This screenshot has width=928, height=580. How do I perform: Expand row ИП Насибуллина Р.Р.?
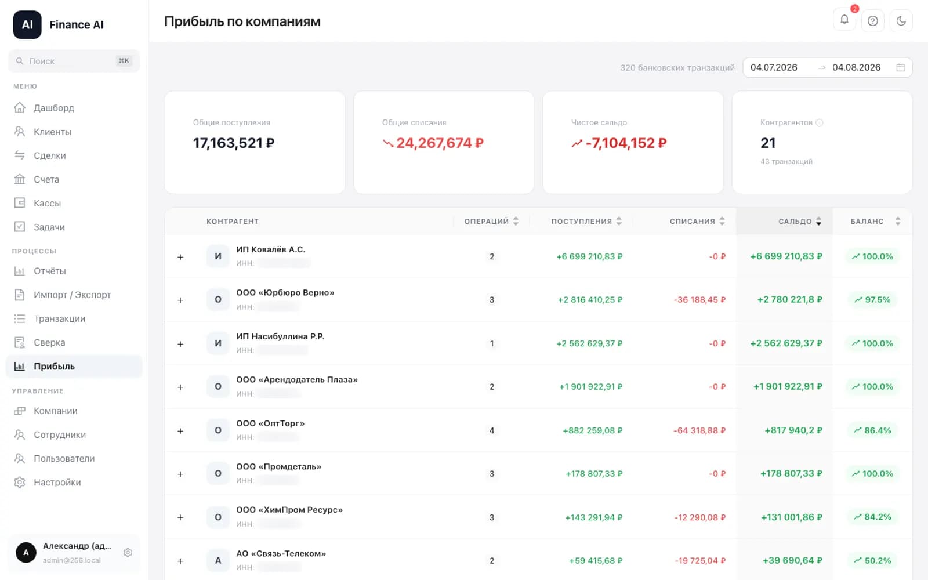point(180,344)
